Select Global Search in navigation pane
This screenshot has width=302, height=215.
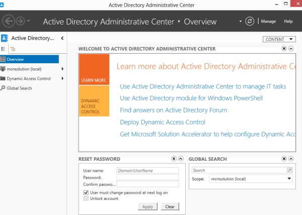click(19, 88)
